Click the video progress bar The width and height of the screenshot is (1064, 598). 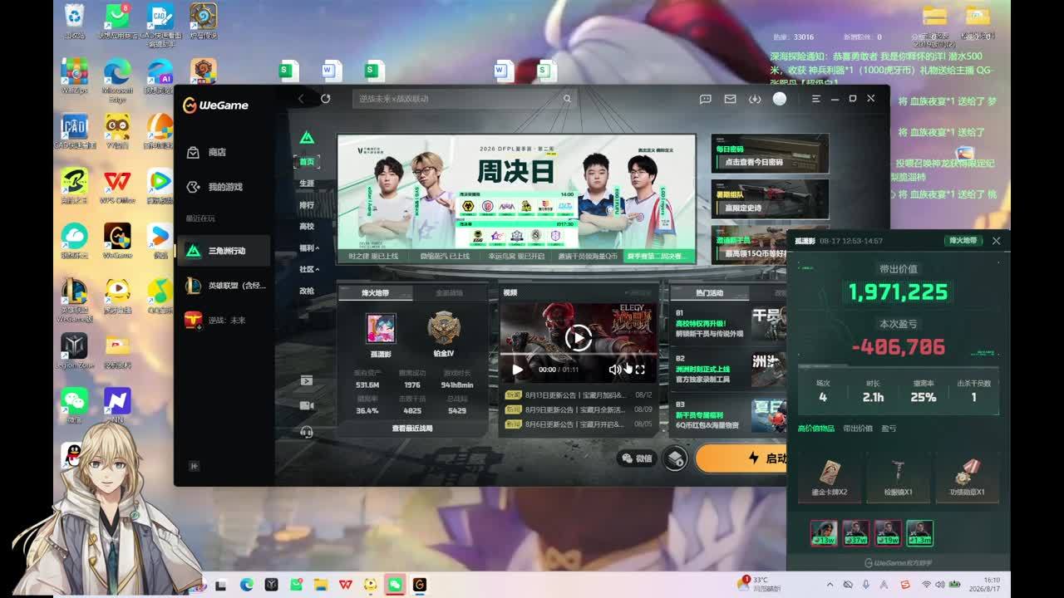tap(578, 354)
